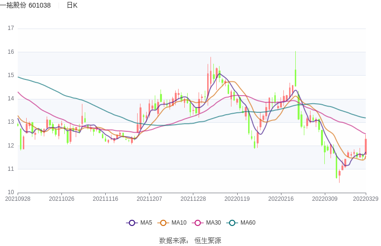Viewport: 381px width, 246px height.
Task: Click the 一拖股份 601038 stock title
Action: (25, 5)
